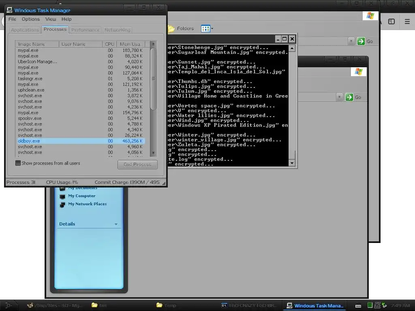Expand address bar dropdown in rear Explorer window
The image size is (415, 311).
351,41
